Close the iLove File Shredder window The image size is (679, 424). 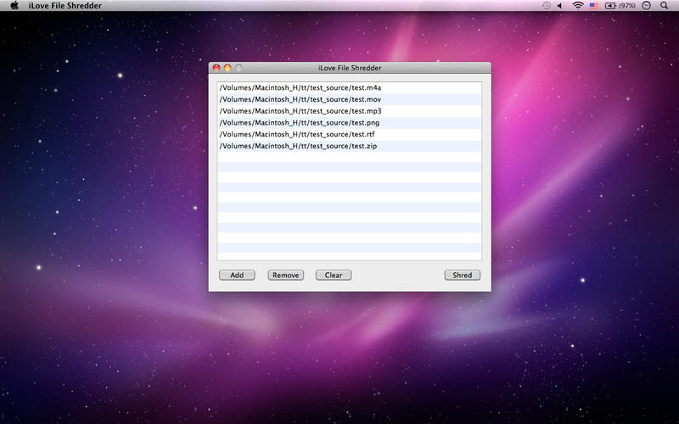click(216, 68)
